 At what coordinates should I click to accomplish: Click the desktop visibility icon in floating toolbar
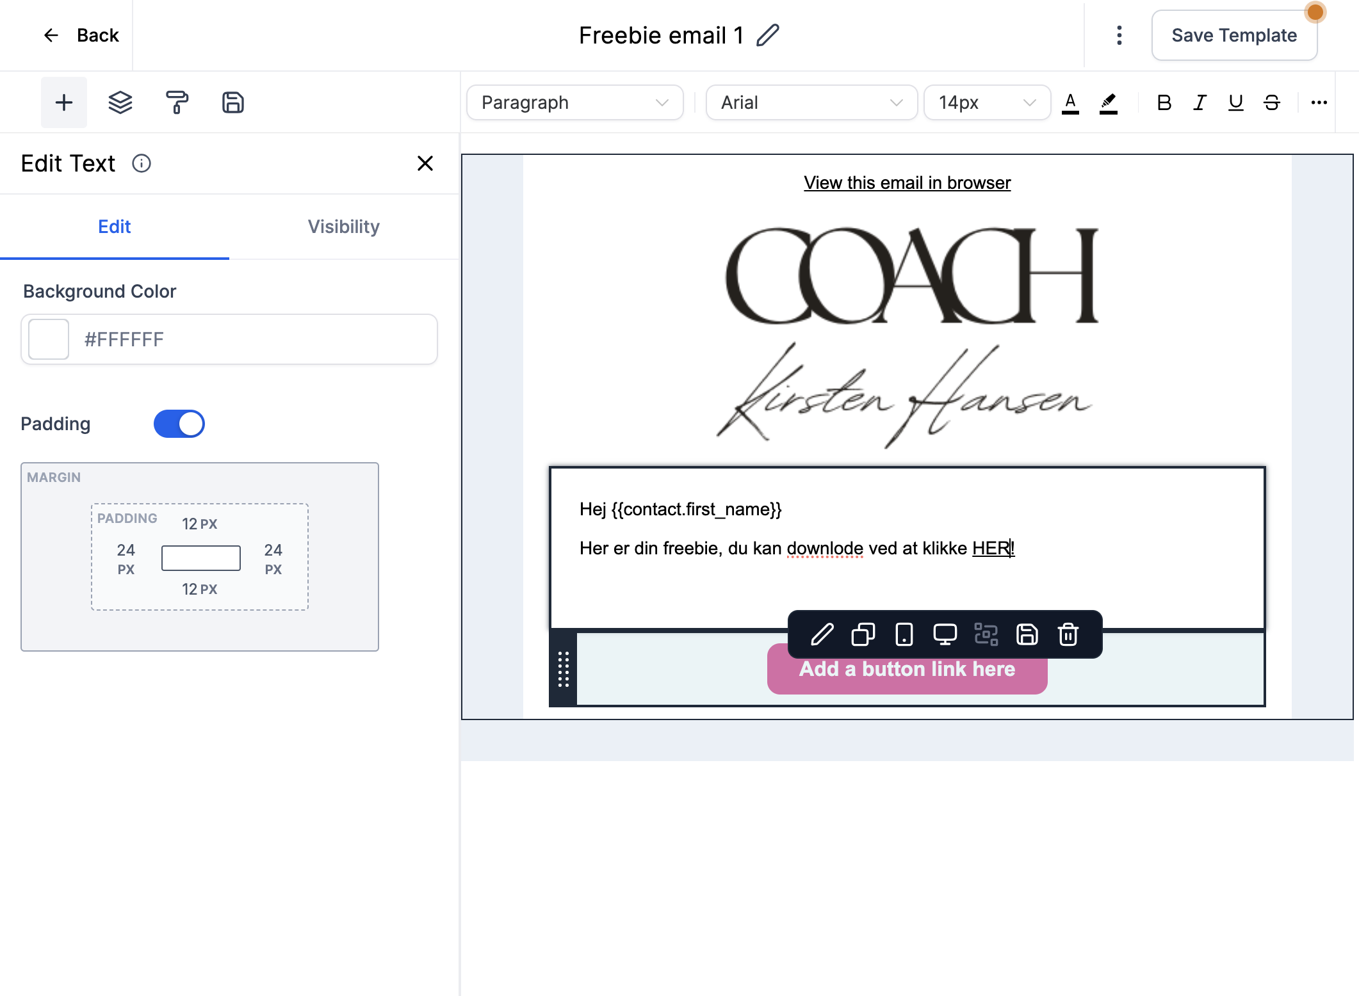tap(945, 634)
